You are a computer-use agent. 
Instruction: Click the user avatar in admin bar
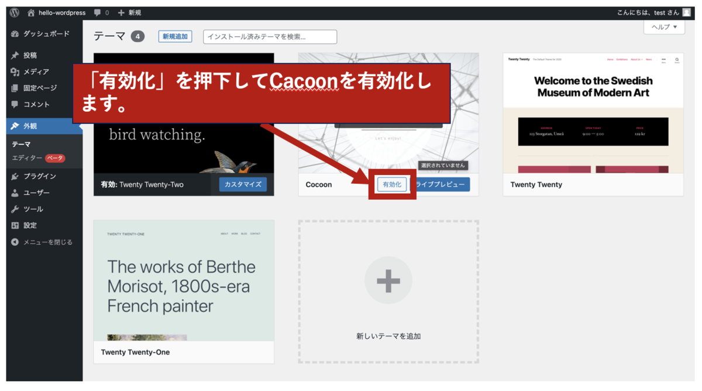[687, 12]
